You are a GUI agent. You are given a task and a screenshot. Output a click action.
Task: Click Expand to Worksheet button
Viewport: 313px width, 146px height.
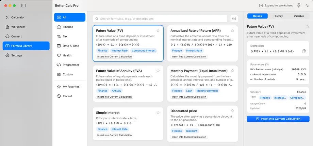276,5
